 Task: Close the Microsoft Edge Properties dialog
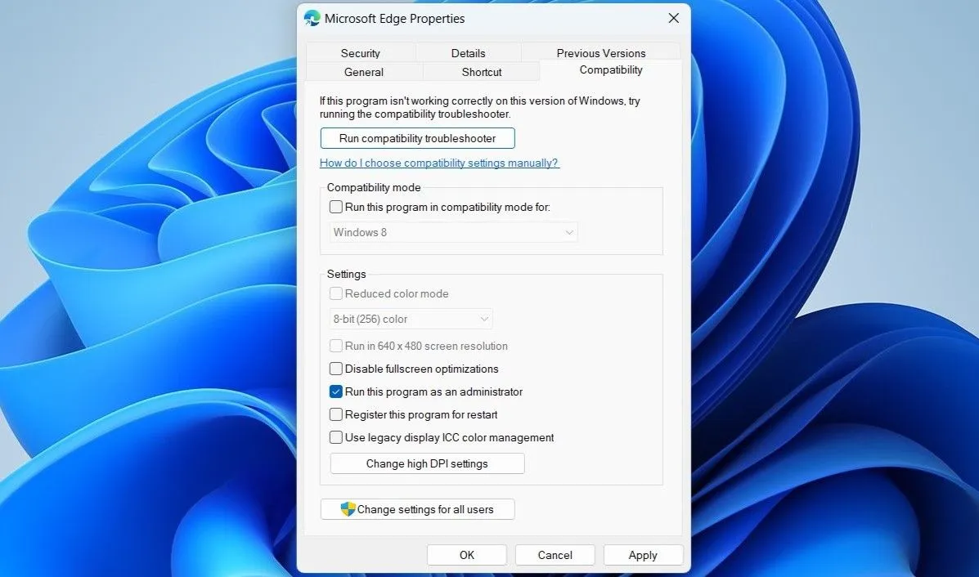pos(674,18)
